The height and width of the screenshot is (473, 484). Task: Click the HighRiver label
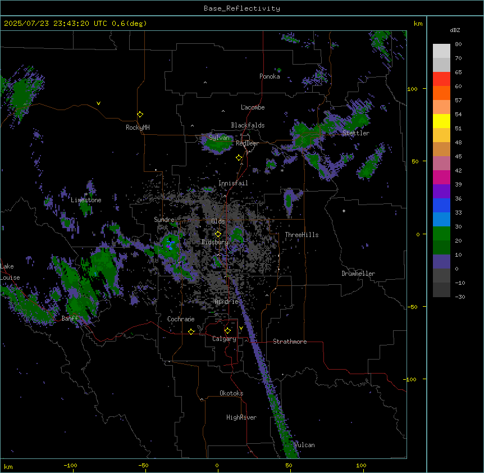tap(241, 417)
